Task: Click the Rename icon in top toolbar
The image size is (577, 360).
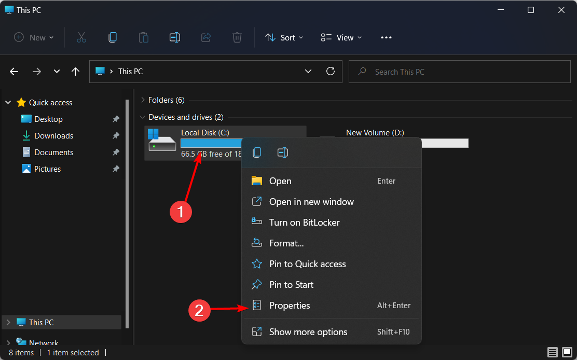Action: coord(175,37)
